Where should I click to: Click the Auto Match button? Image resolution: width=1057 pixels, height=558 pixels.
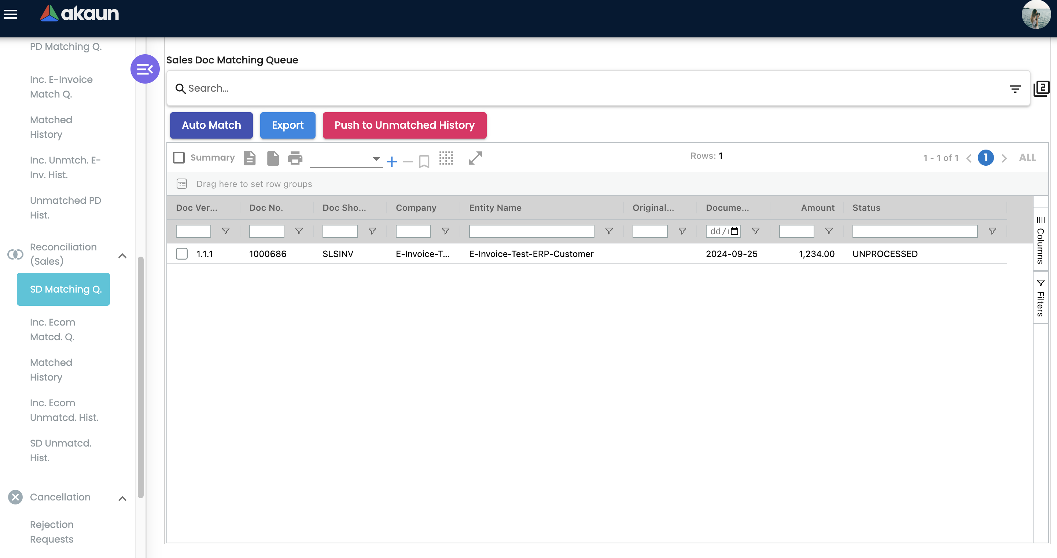tap(211, 125)
